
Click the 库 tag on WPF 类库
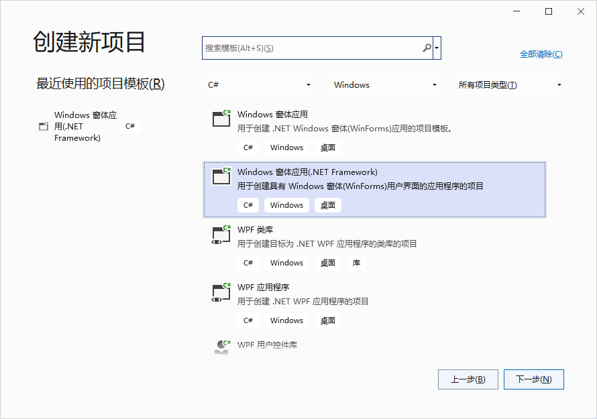point(356,262)
